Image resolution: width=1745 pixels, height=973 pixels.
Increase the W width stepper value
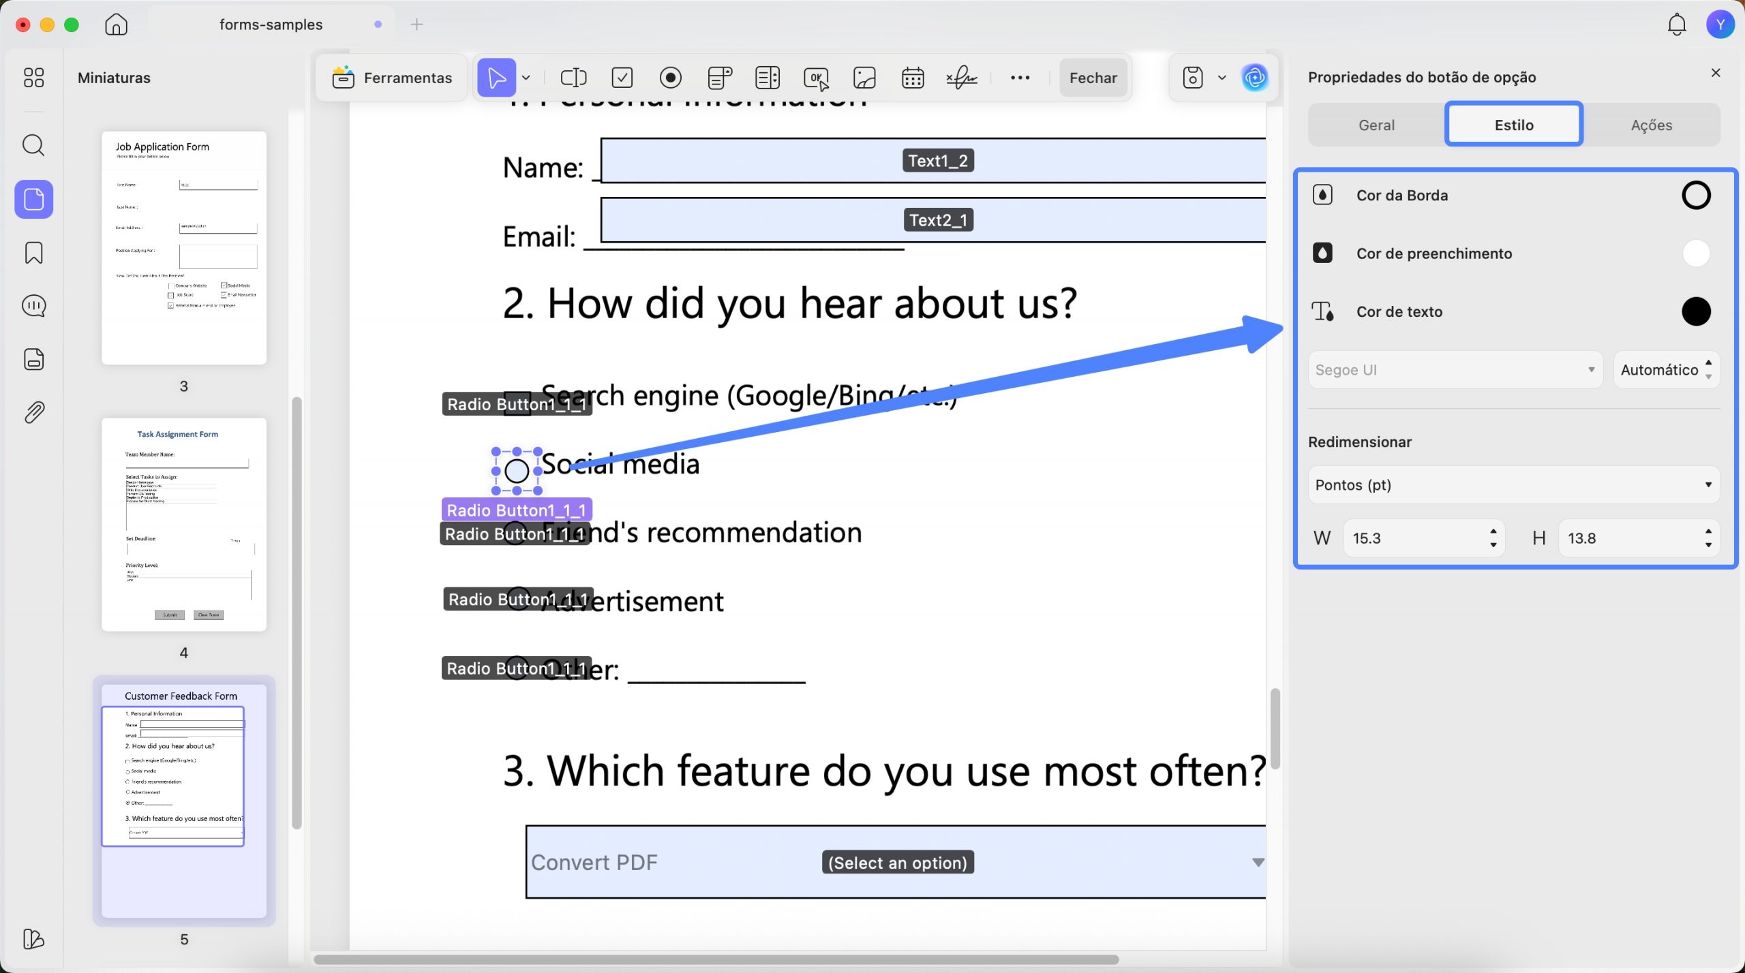click(1493, 531)
